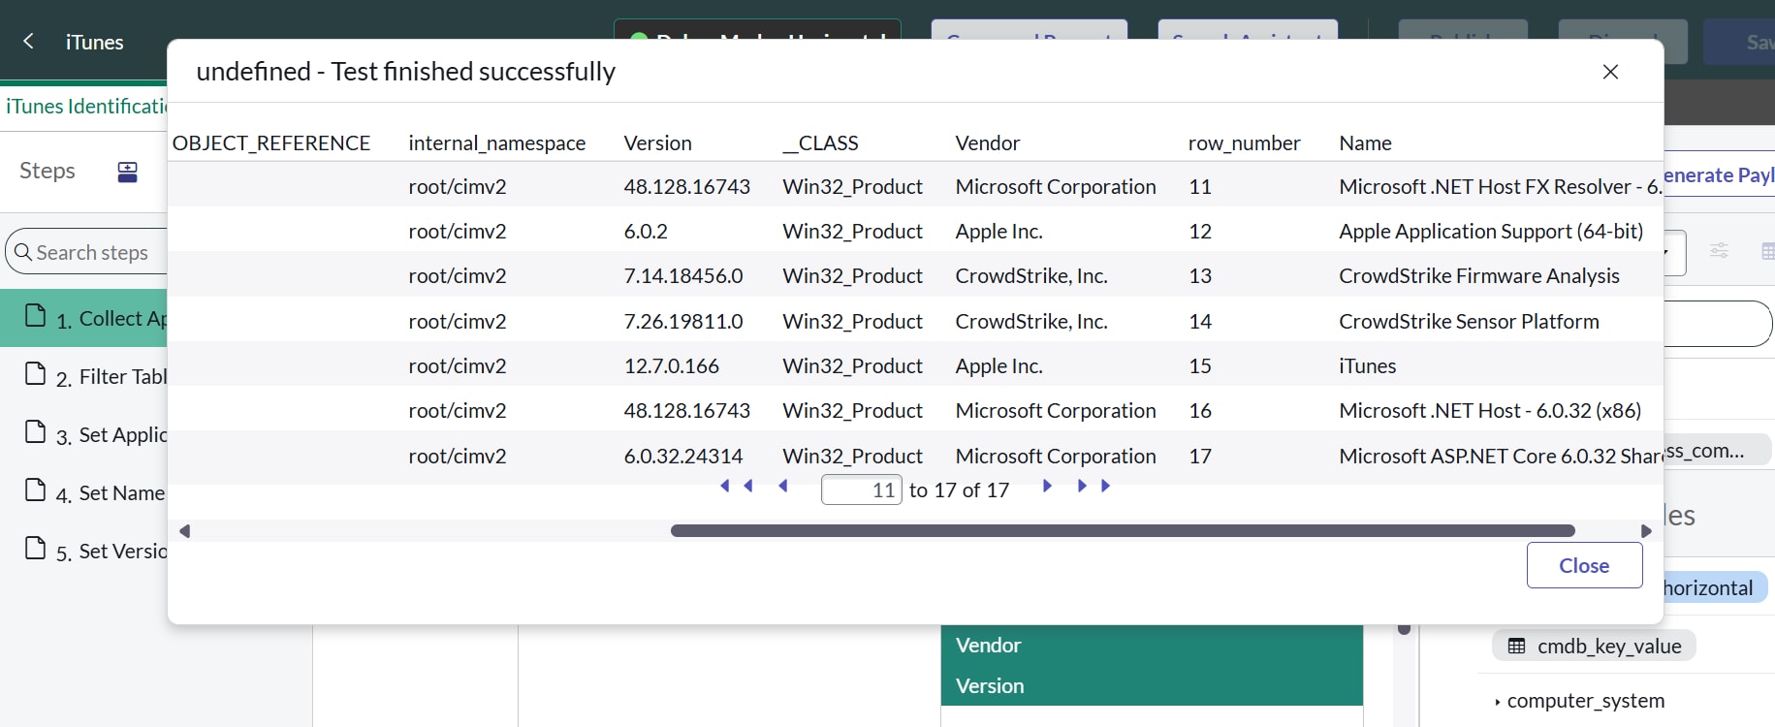Click the Generate Payload link behind the dialog

(x=1719, y=175)
